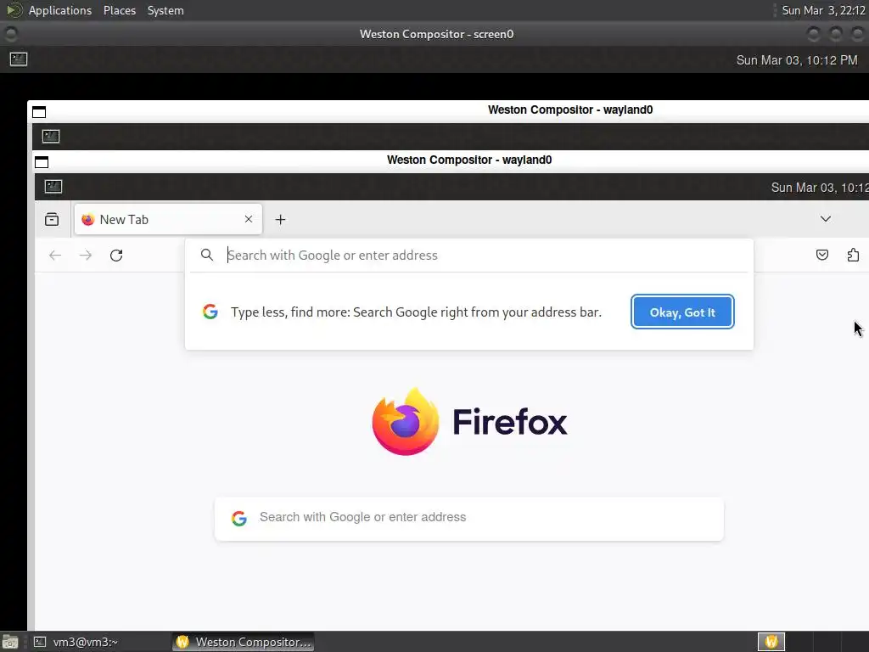Click the Google logo in search tip
Screen dimensions: 869x652
tap(210, 312)
